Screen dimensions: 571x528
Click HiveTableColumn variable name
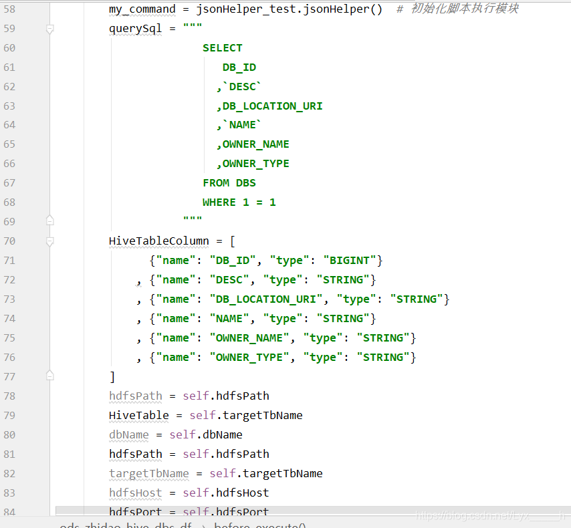pos(158,241)
